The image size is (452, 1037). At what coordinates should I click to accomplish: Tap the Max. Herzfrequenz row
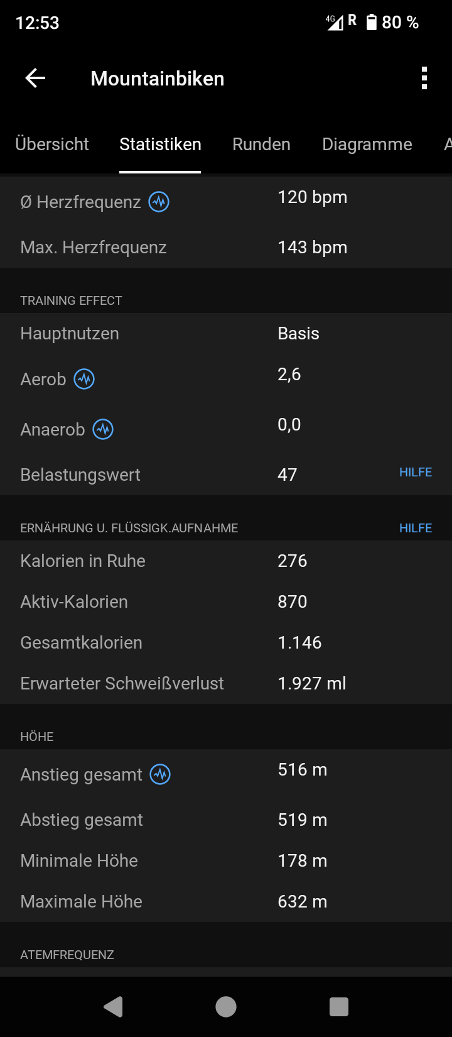[x=226, y=248]
